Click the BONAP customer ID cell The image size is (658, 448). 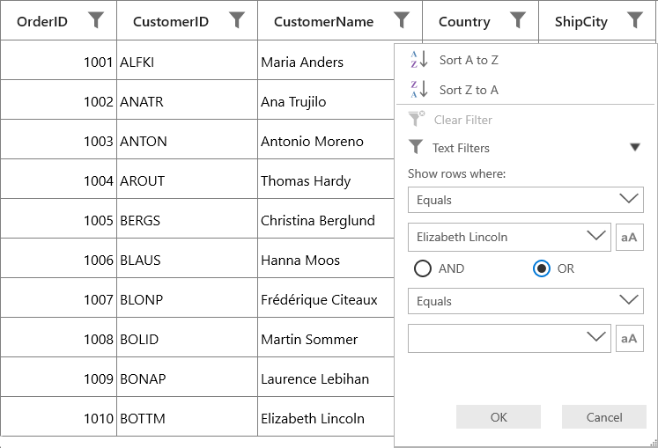[187, 377]
